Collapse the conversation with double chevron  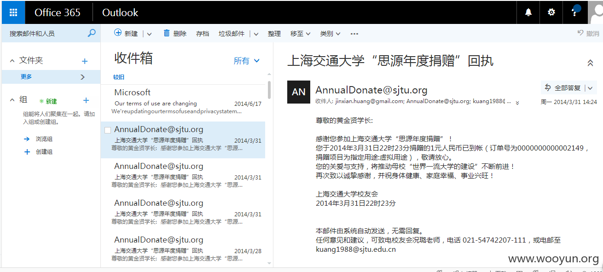click(x=590, y=63)
